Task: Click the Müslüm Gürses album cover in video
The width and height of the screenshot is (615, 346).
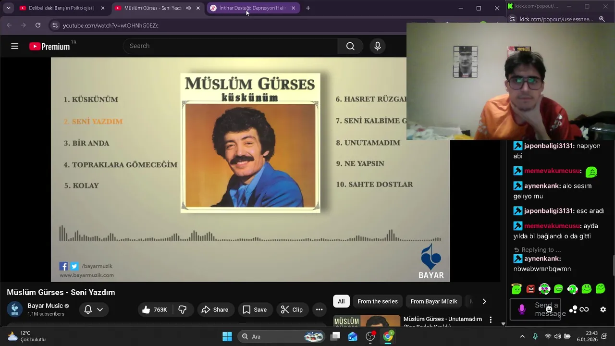Action: [x=250, y=143]
